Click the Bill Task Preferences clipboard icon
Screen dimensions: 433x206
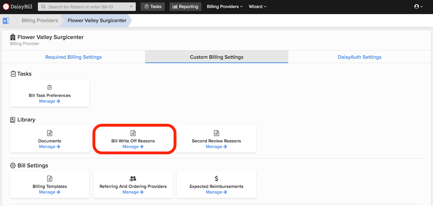50,87
